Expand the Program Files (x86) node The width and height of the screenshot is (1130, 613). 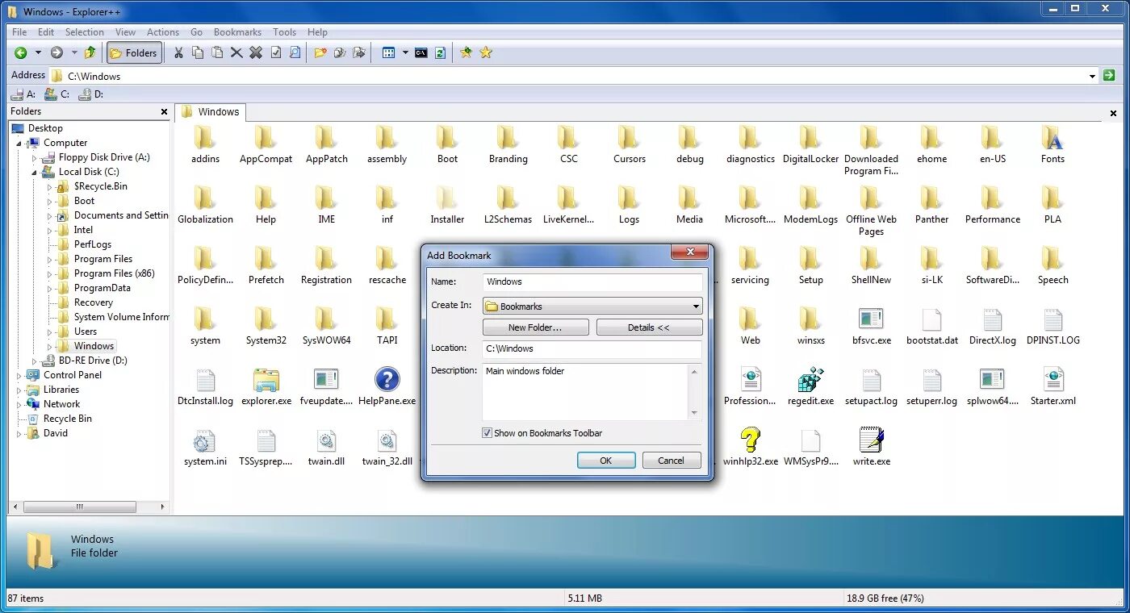pos(49,273)
